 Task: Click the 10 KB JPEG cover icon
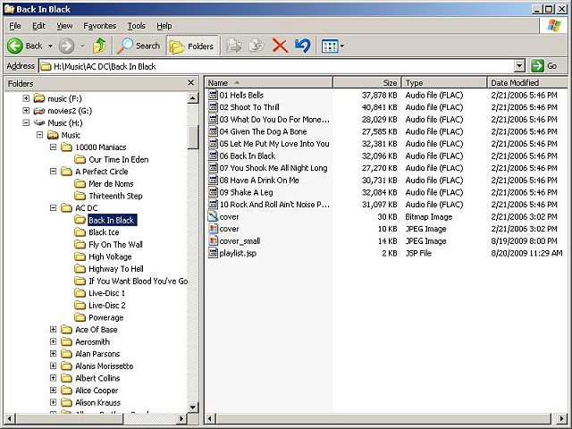[x=213, y=229]
